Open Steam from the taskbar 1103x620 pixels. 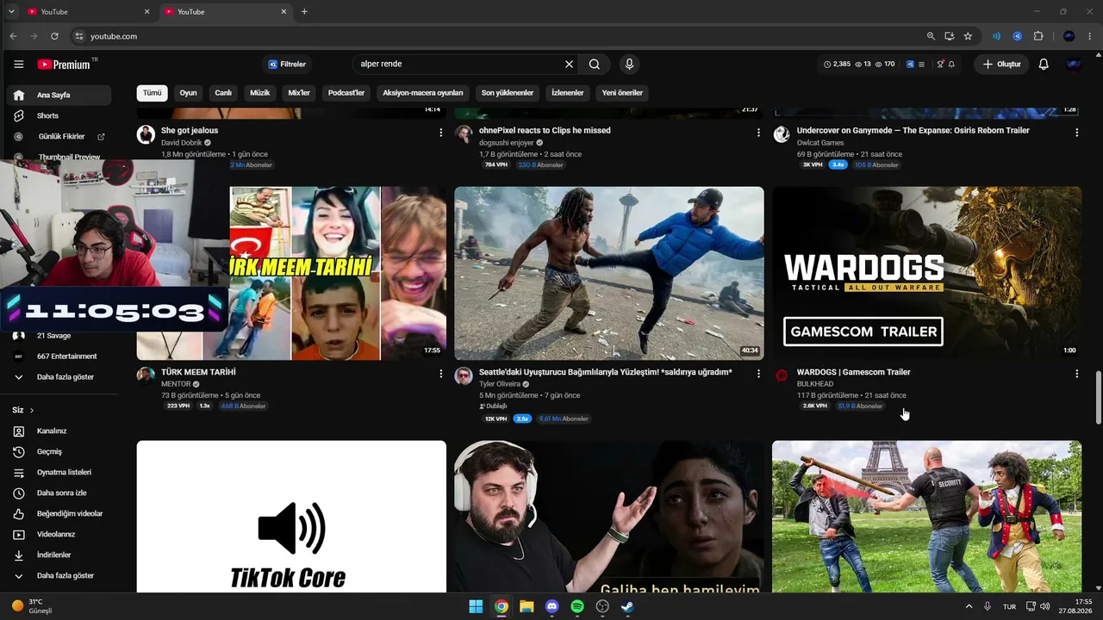point(627,606)
